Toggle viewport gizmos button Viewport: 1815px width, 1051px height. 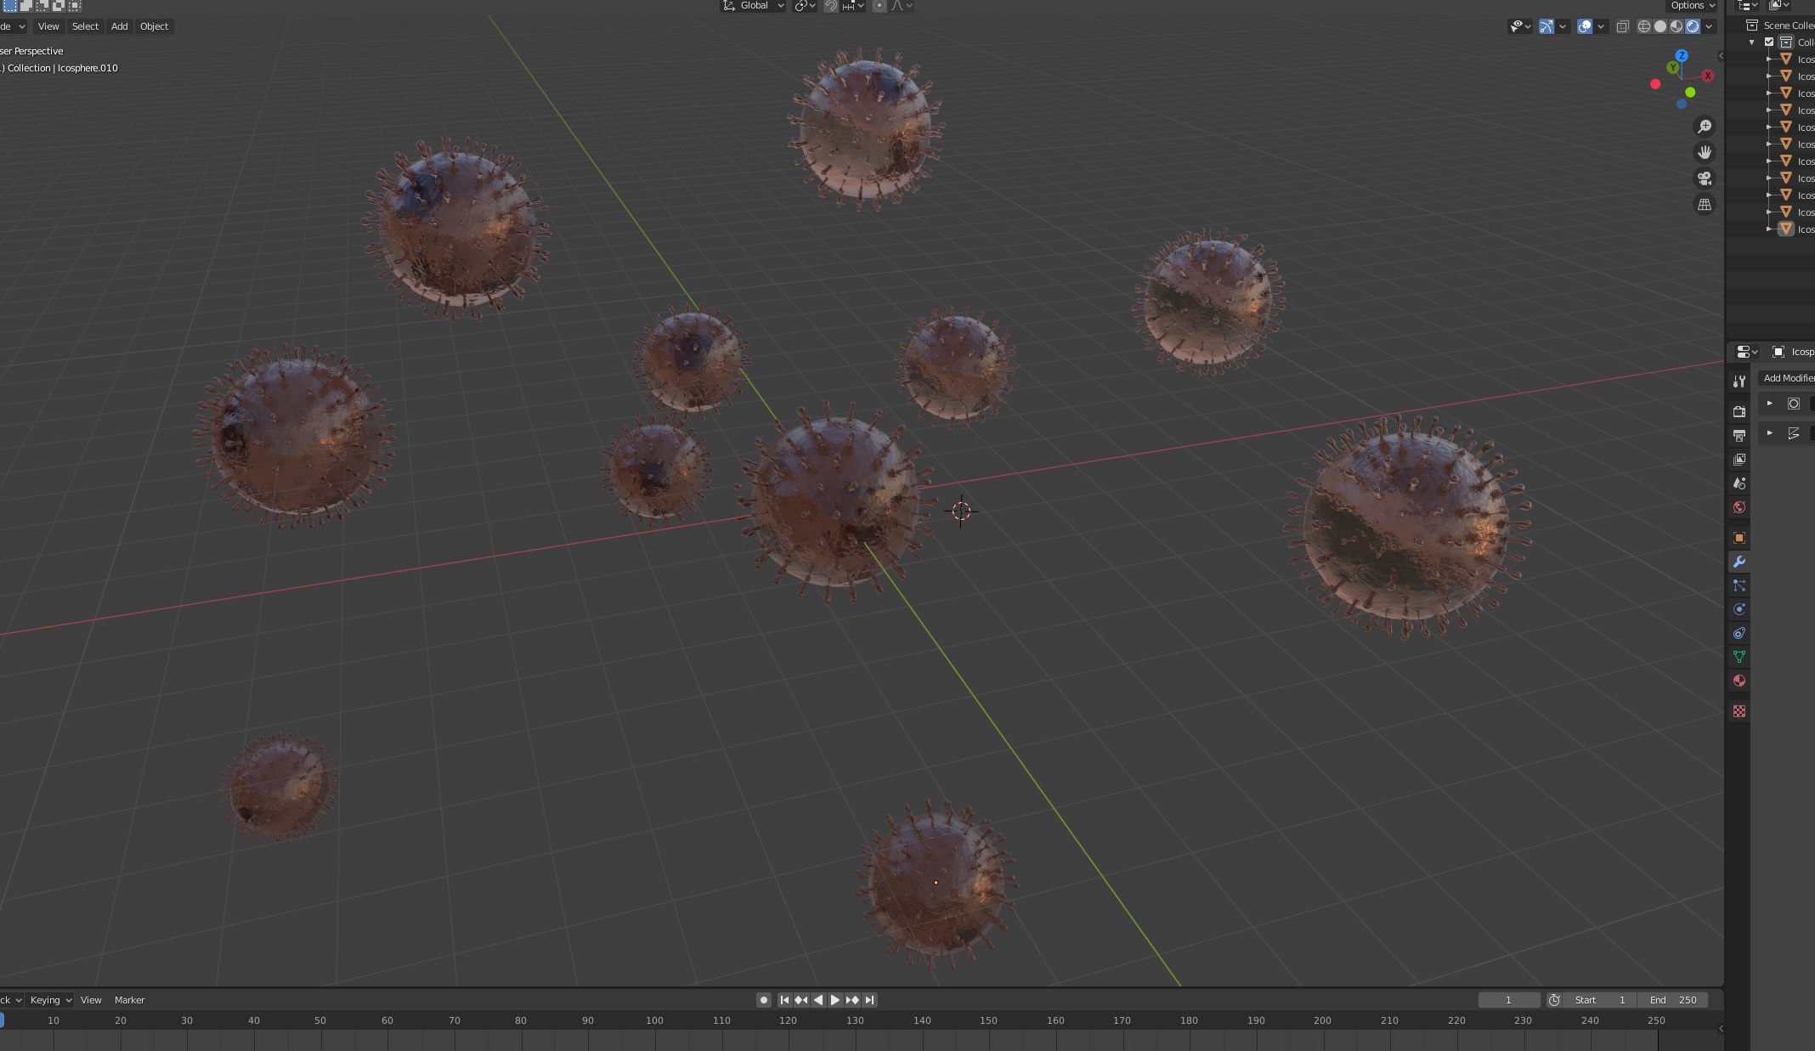click(x=1546, y=26)
